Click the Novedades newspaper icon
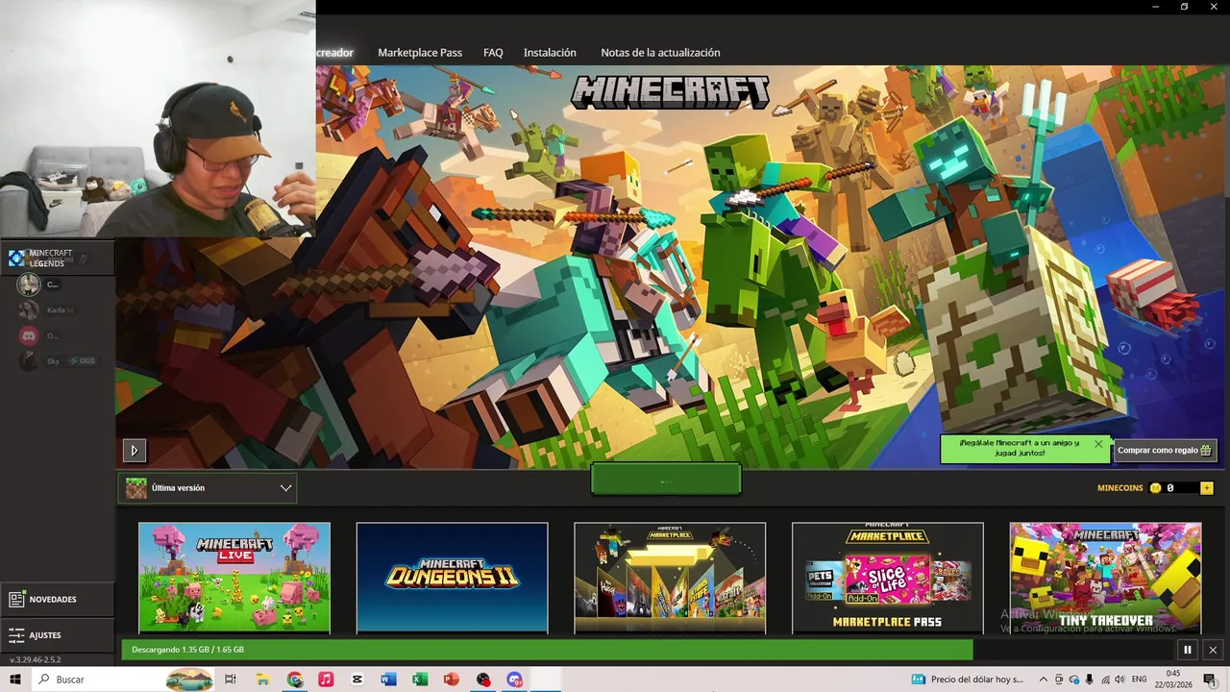Screen dimensions: 1230x692 pyautogui.click(x=16, y=599)
